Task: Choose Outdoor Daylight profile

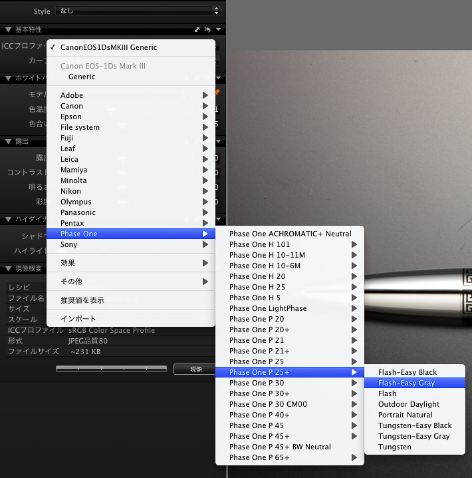Action: pos(409,404)
